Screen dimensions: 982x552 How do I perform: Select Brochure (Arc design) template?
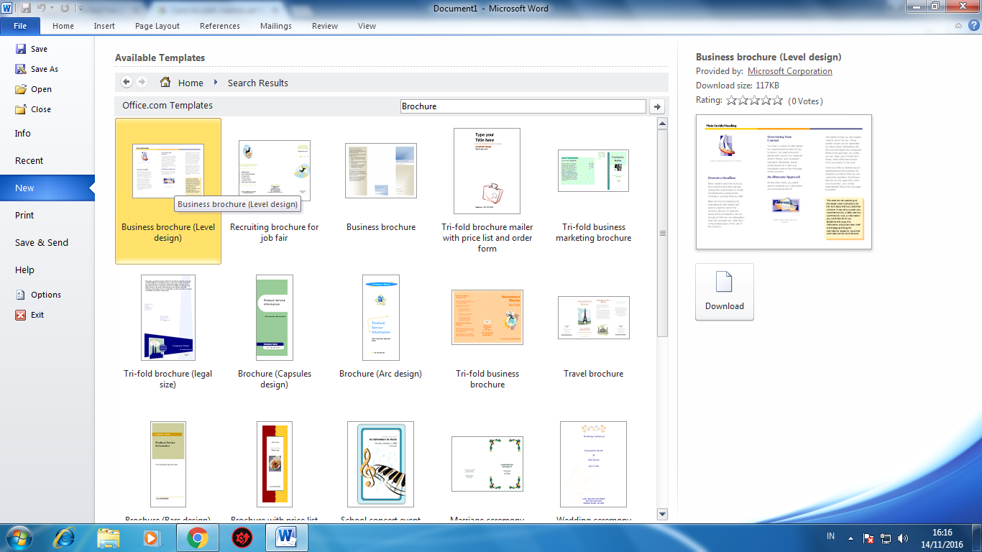pos(381,327)
